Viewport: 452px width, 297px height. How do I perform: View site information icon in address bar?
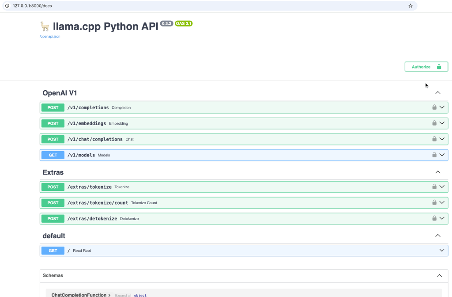click(x=7, y=6)
